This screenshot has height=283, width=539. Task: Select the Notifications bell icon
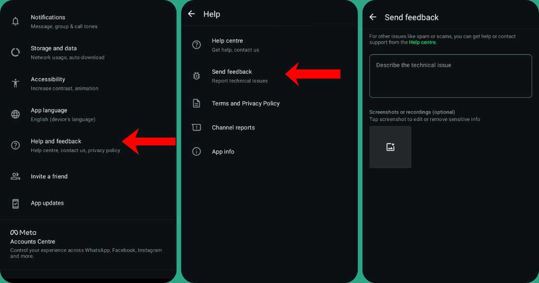pos(15,21)
